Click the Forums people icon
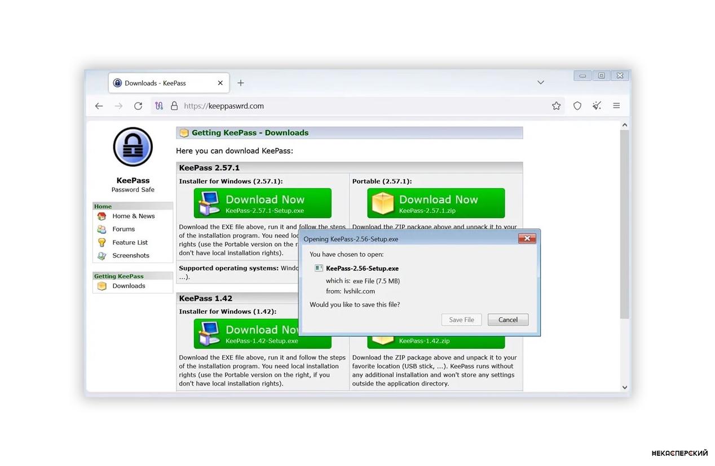715x466 pixels. click(101, 229)
